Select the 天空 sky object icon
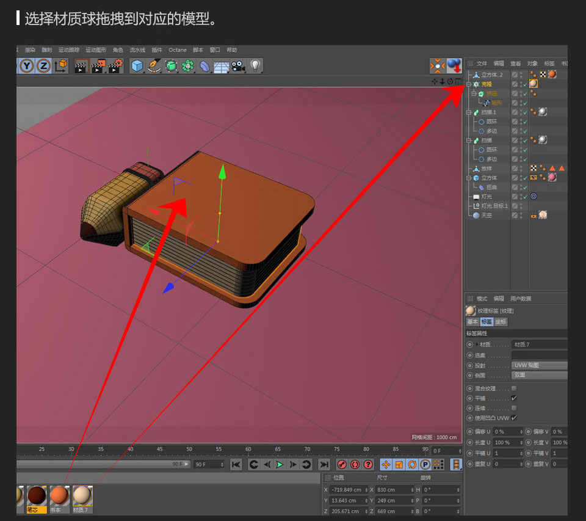This screenshot has width=586, height=521. (476, 214)
